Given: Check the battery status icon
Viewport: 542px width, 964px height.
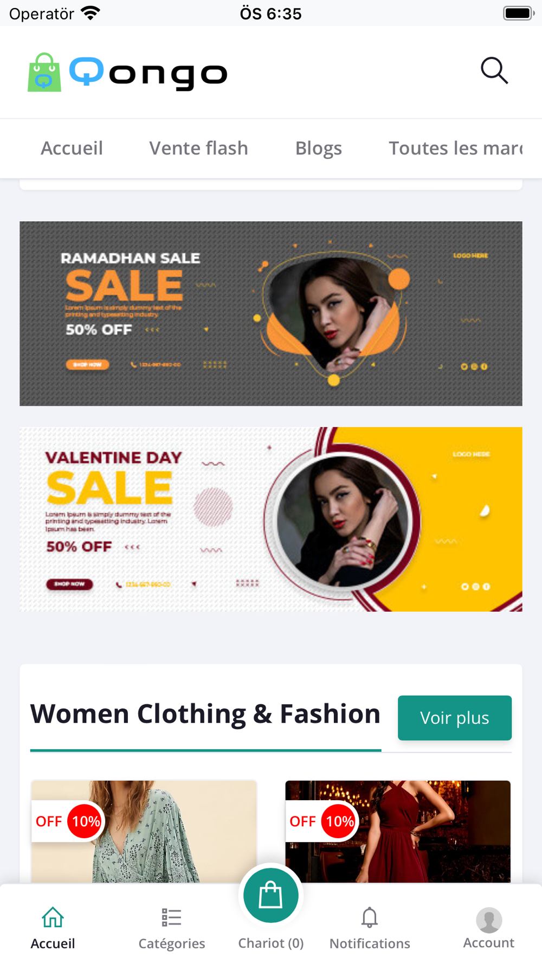Looking at the screenshot, I should (519, 13).
